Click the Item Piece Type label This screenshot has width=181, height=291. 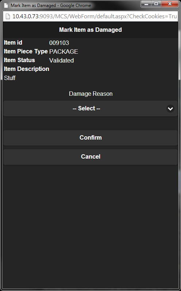26,52
